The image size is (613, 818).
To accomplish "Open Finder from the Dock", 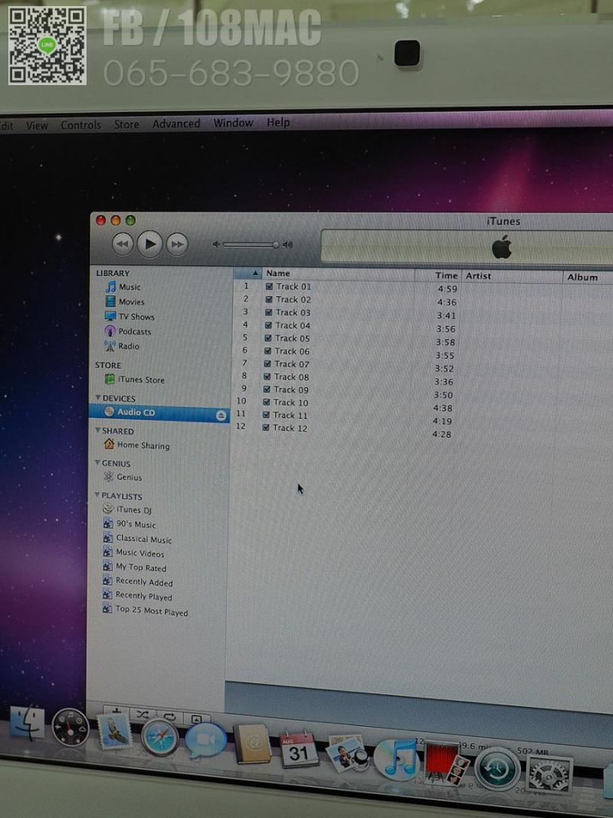I will click(x=27, y=722).
